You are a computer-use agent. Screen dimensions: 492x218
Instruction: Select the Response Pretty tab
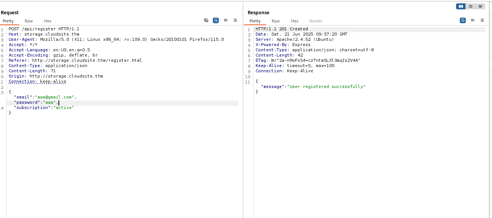point(255,21)
